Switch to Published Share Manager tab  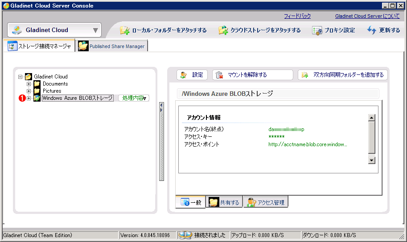(x=111, y=46)
